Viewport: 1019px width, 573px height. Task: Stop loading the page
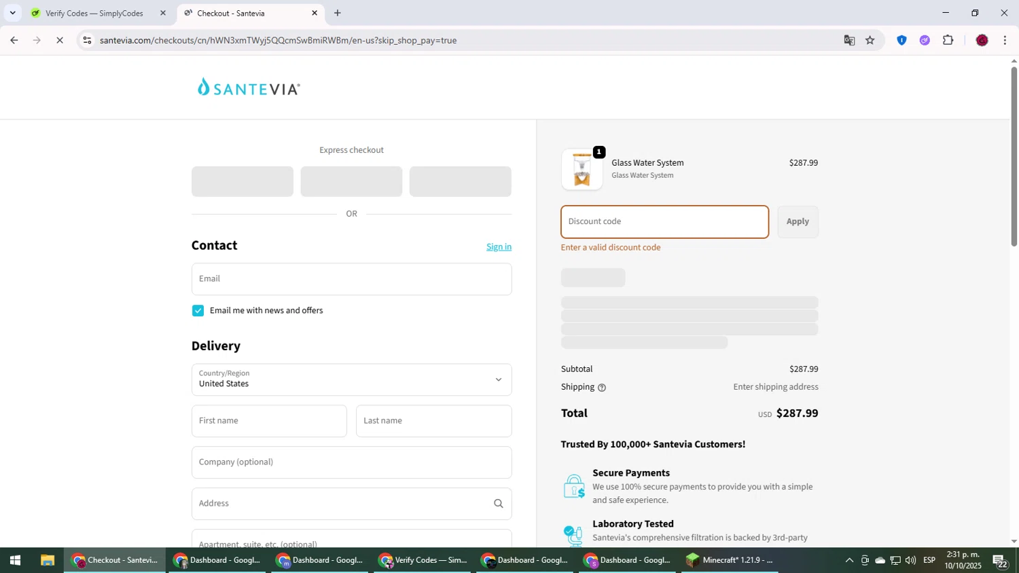[60, 40]
